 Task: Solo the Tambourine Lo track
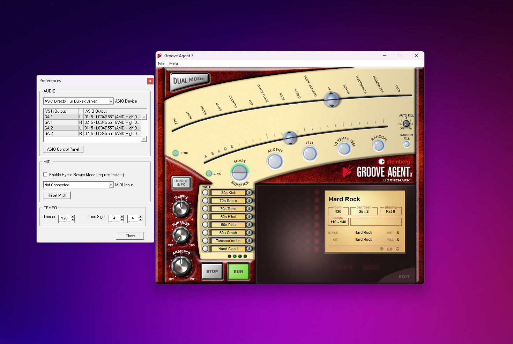click(x=249, y=241)
